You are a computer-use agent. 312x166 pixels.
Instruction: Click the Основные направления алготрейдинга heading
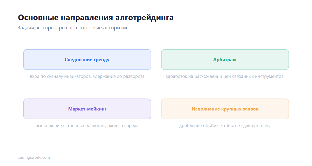(x=96, y=18)
